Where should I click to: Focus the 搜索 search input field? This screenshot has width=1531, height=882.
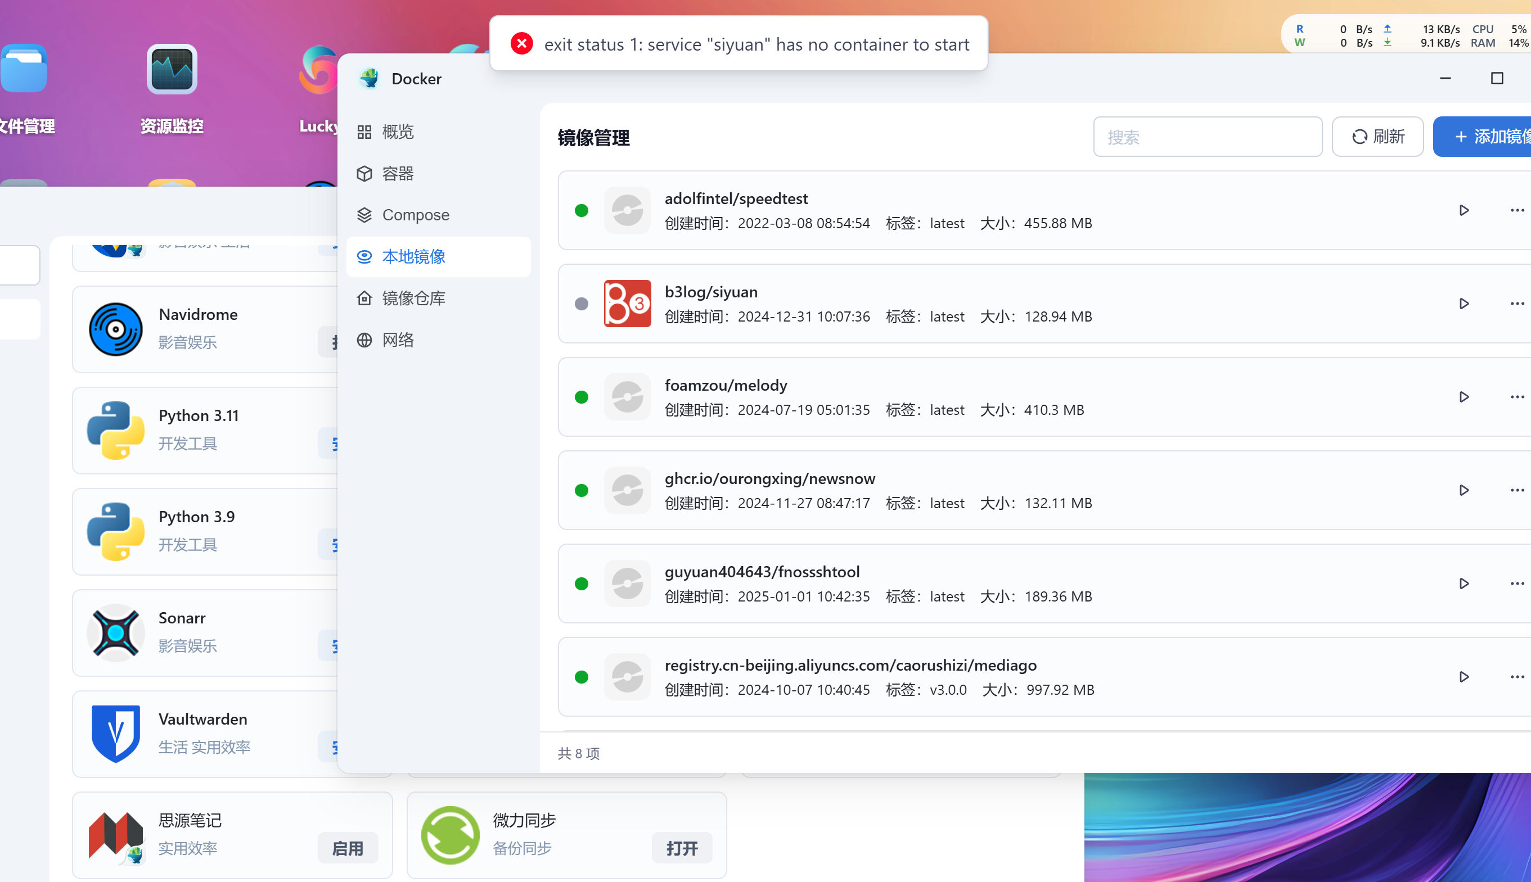(1208, 137)
